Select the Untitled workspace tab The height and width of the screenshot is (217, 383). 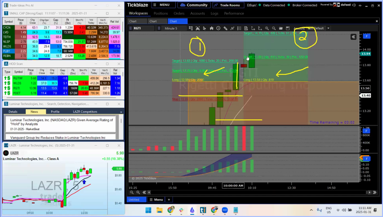(136, 200)
